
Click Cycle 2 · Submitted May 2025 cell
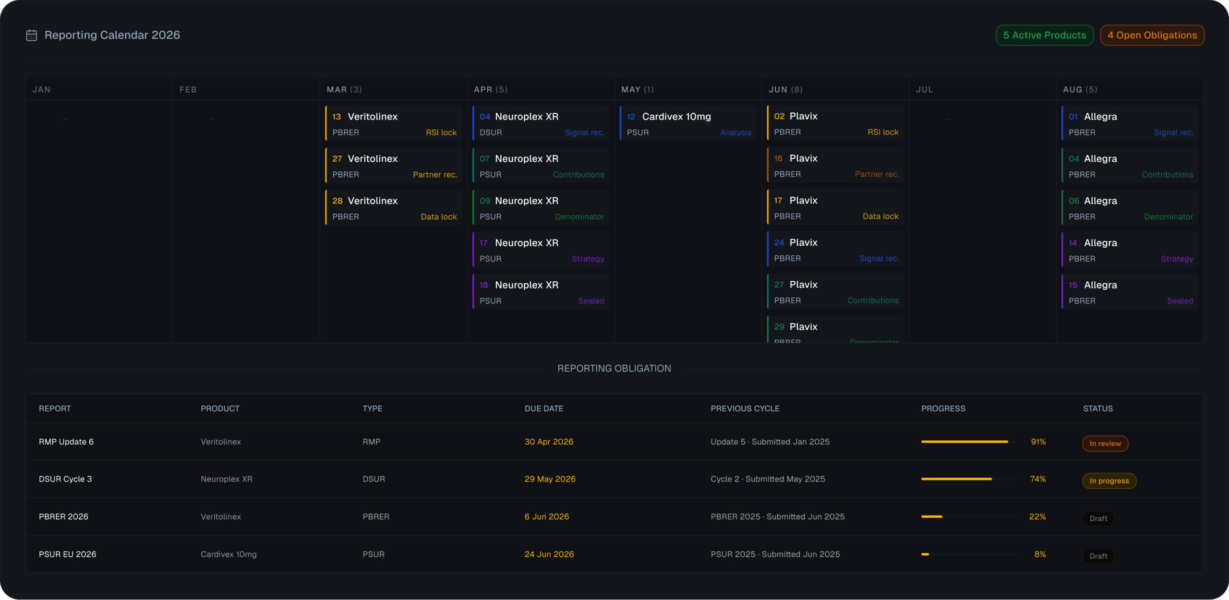click(768, 479)
